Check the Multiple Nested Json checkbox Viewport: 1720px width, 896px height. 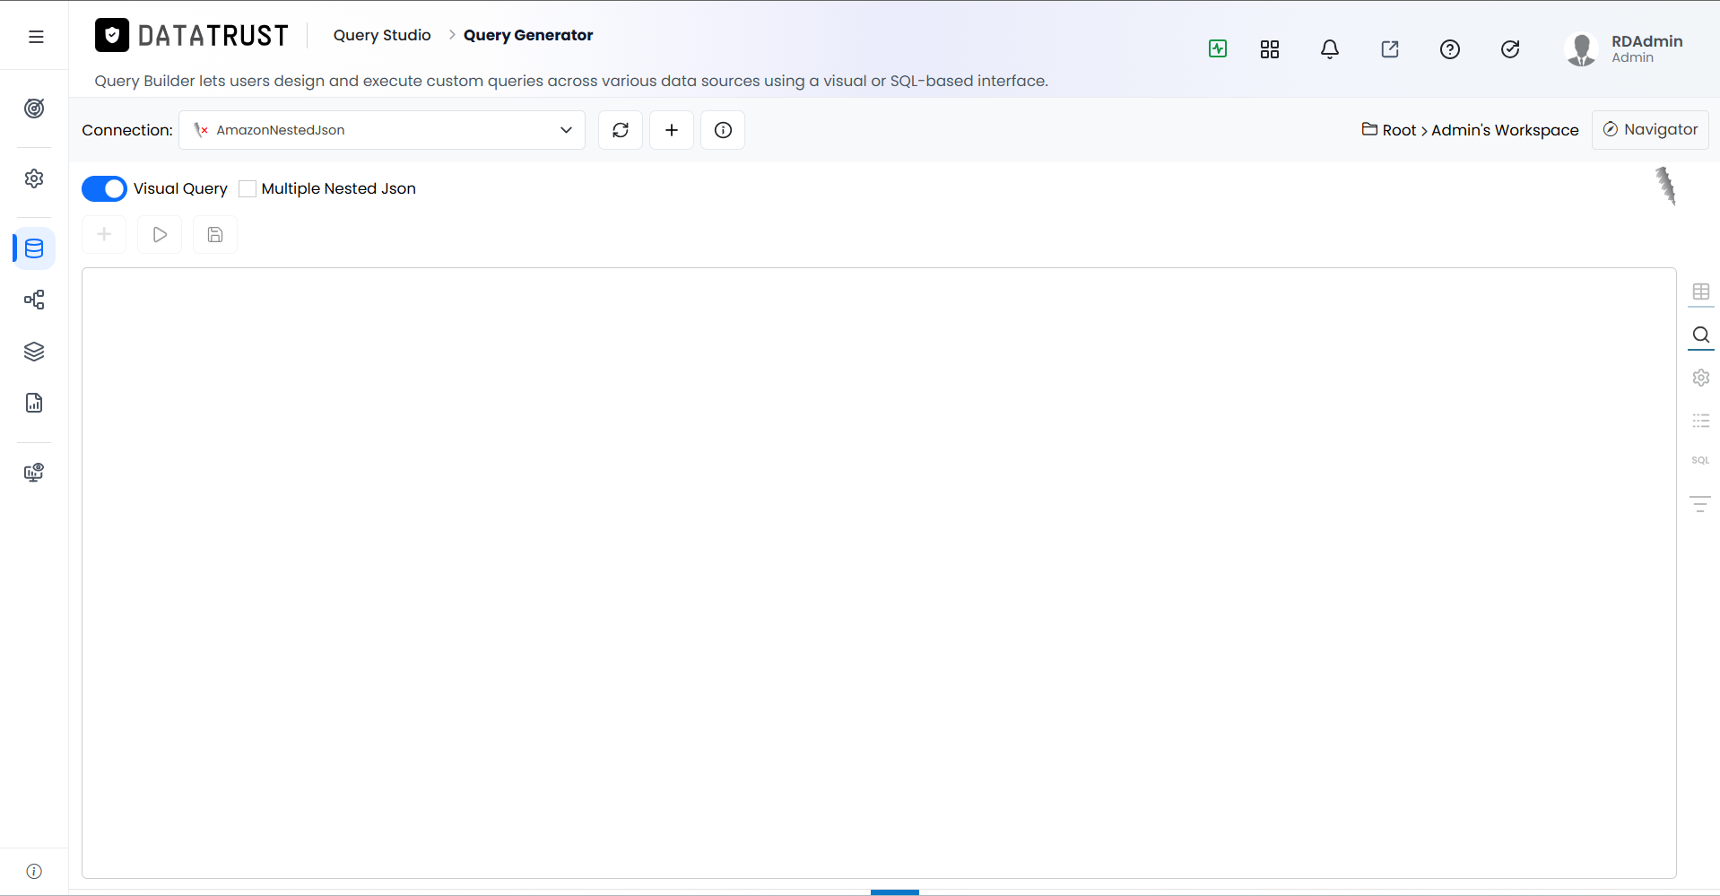[x=248, y=188]
